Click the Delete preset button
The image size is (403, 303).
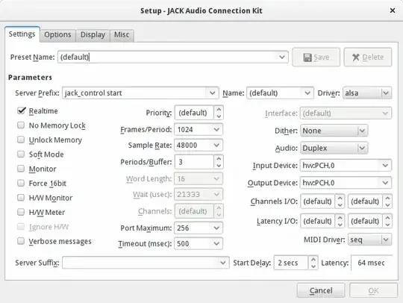coord(368,57)
